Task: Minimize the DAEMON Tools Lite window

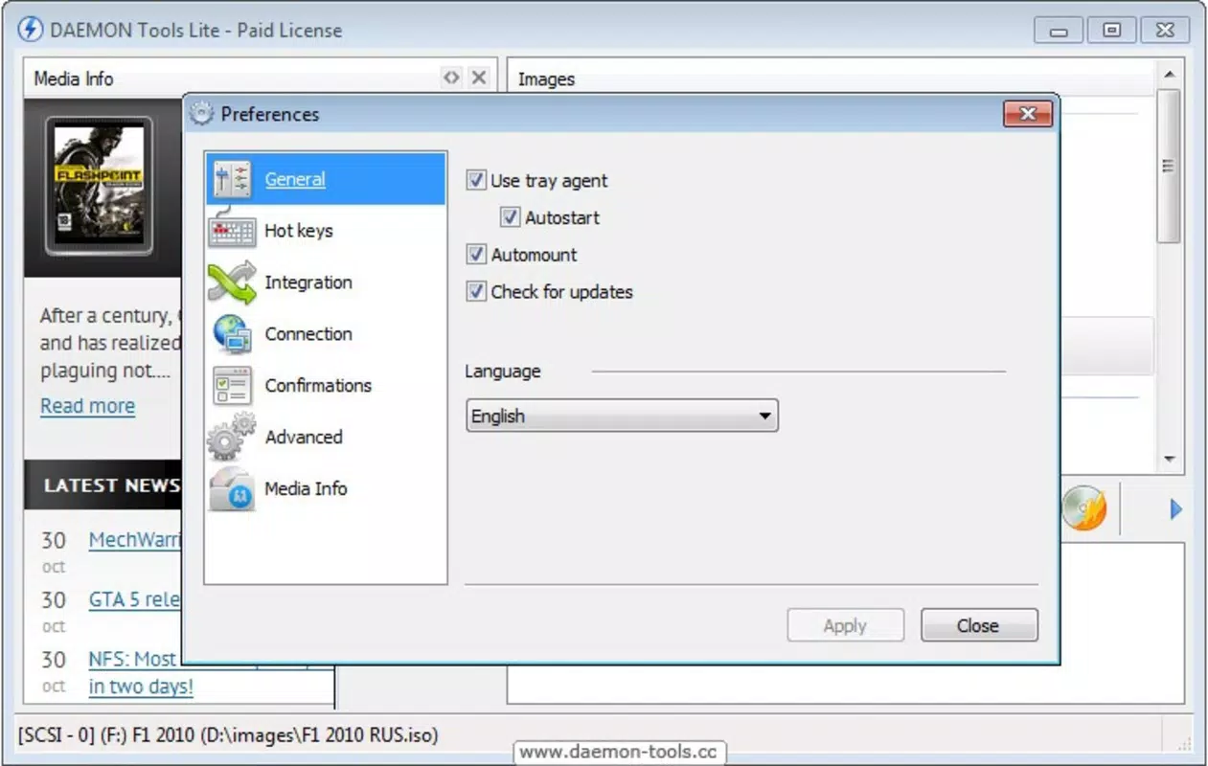Action: [x=1059, y=31]
